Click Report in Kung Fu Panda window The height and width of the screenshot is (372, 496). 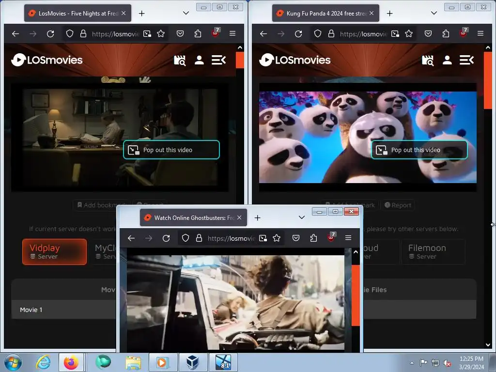click(x=398, y=205)
